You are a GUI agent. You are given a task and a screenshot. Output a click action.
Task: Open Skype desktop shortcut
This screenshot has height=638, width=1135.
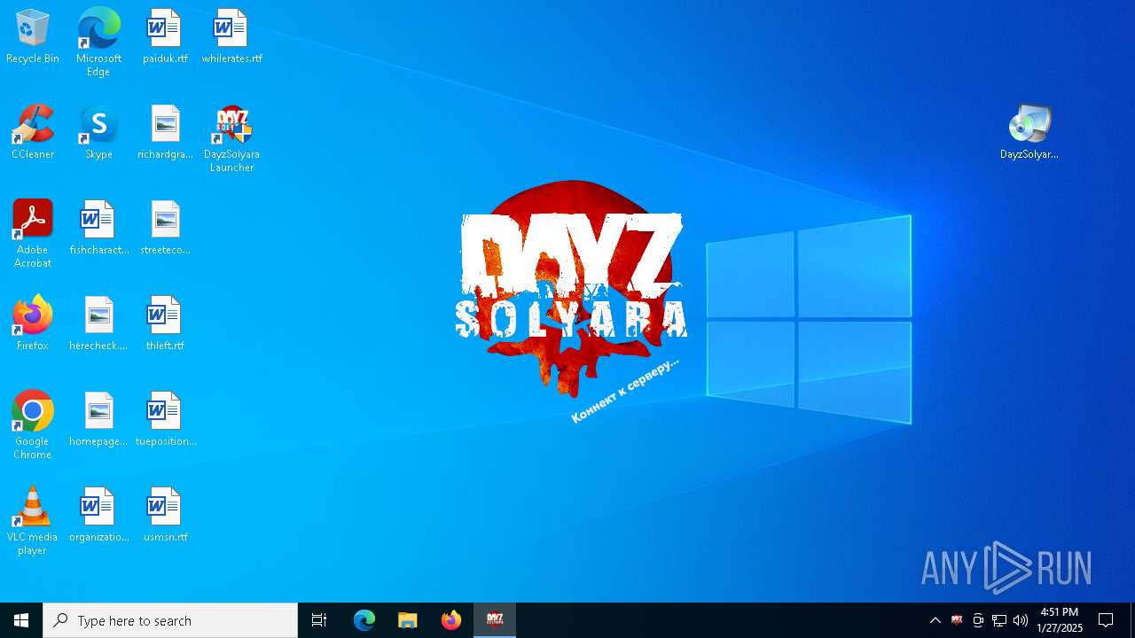pos(98,132)
